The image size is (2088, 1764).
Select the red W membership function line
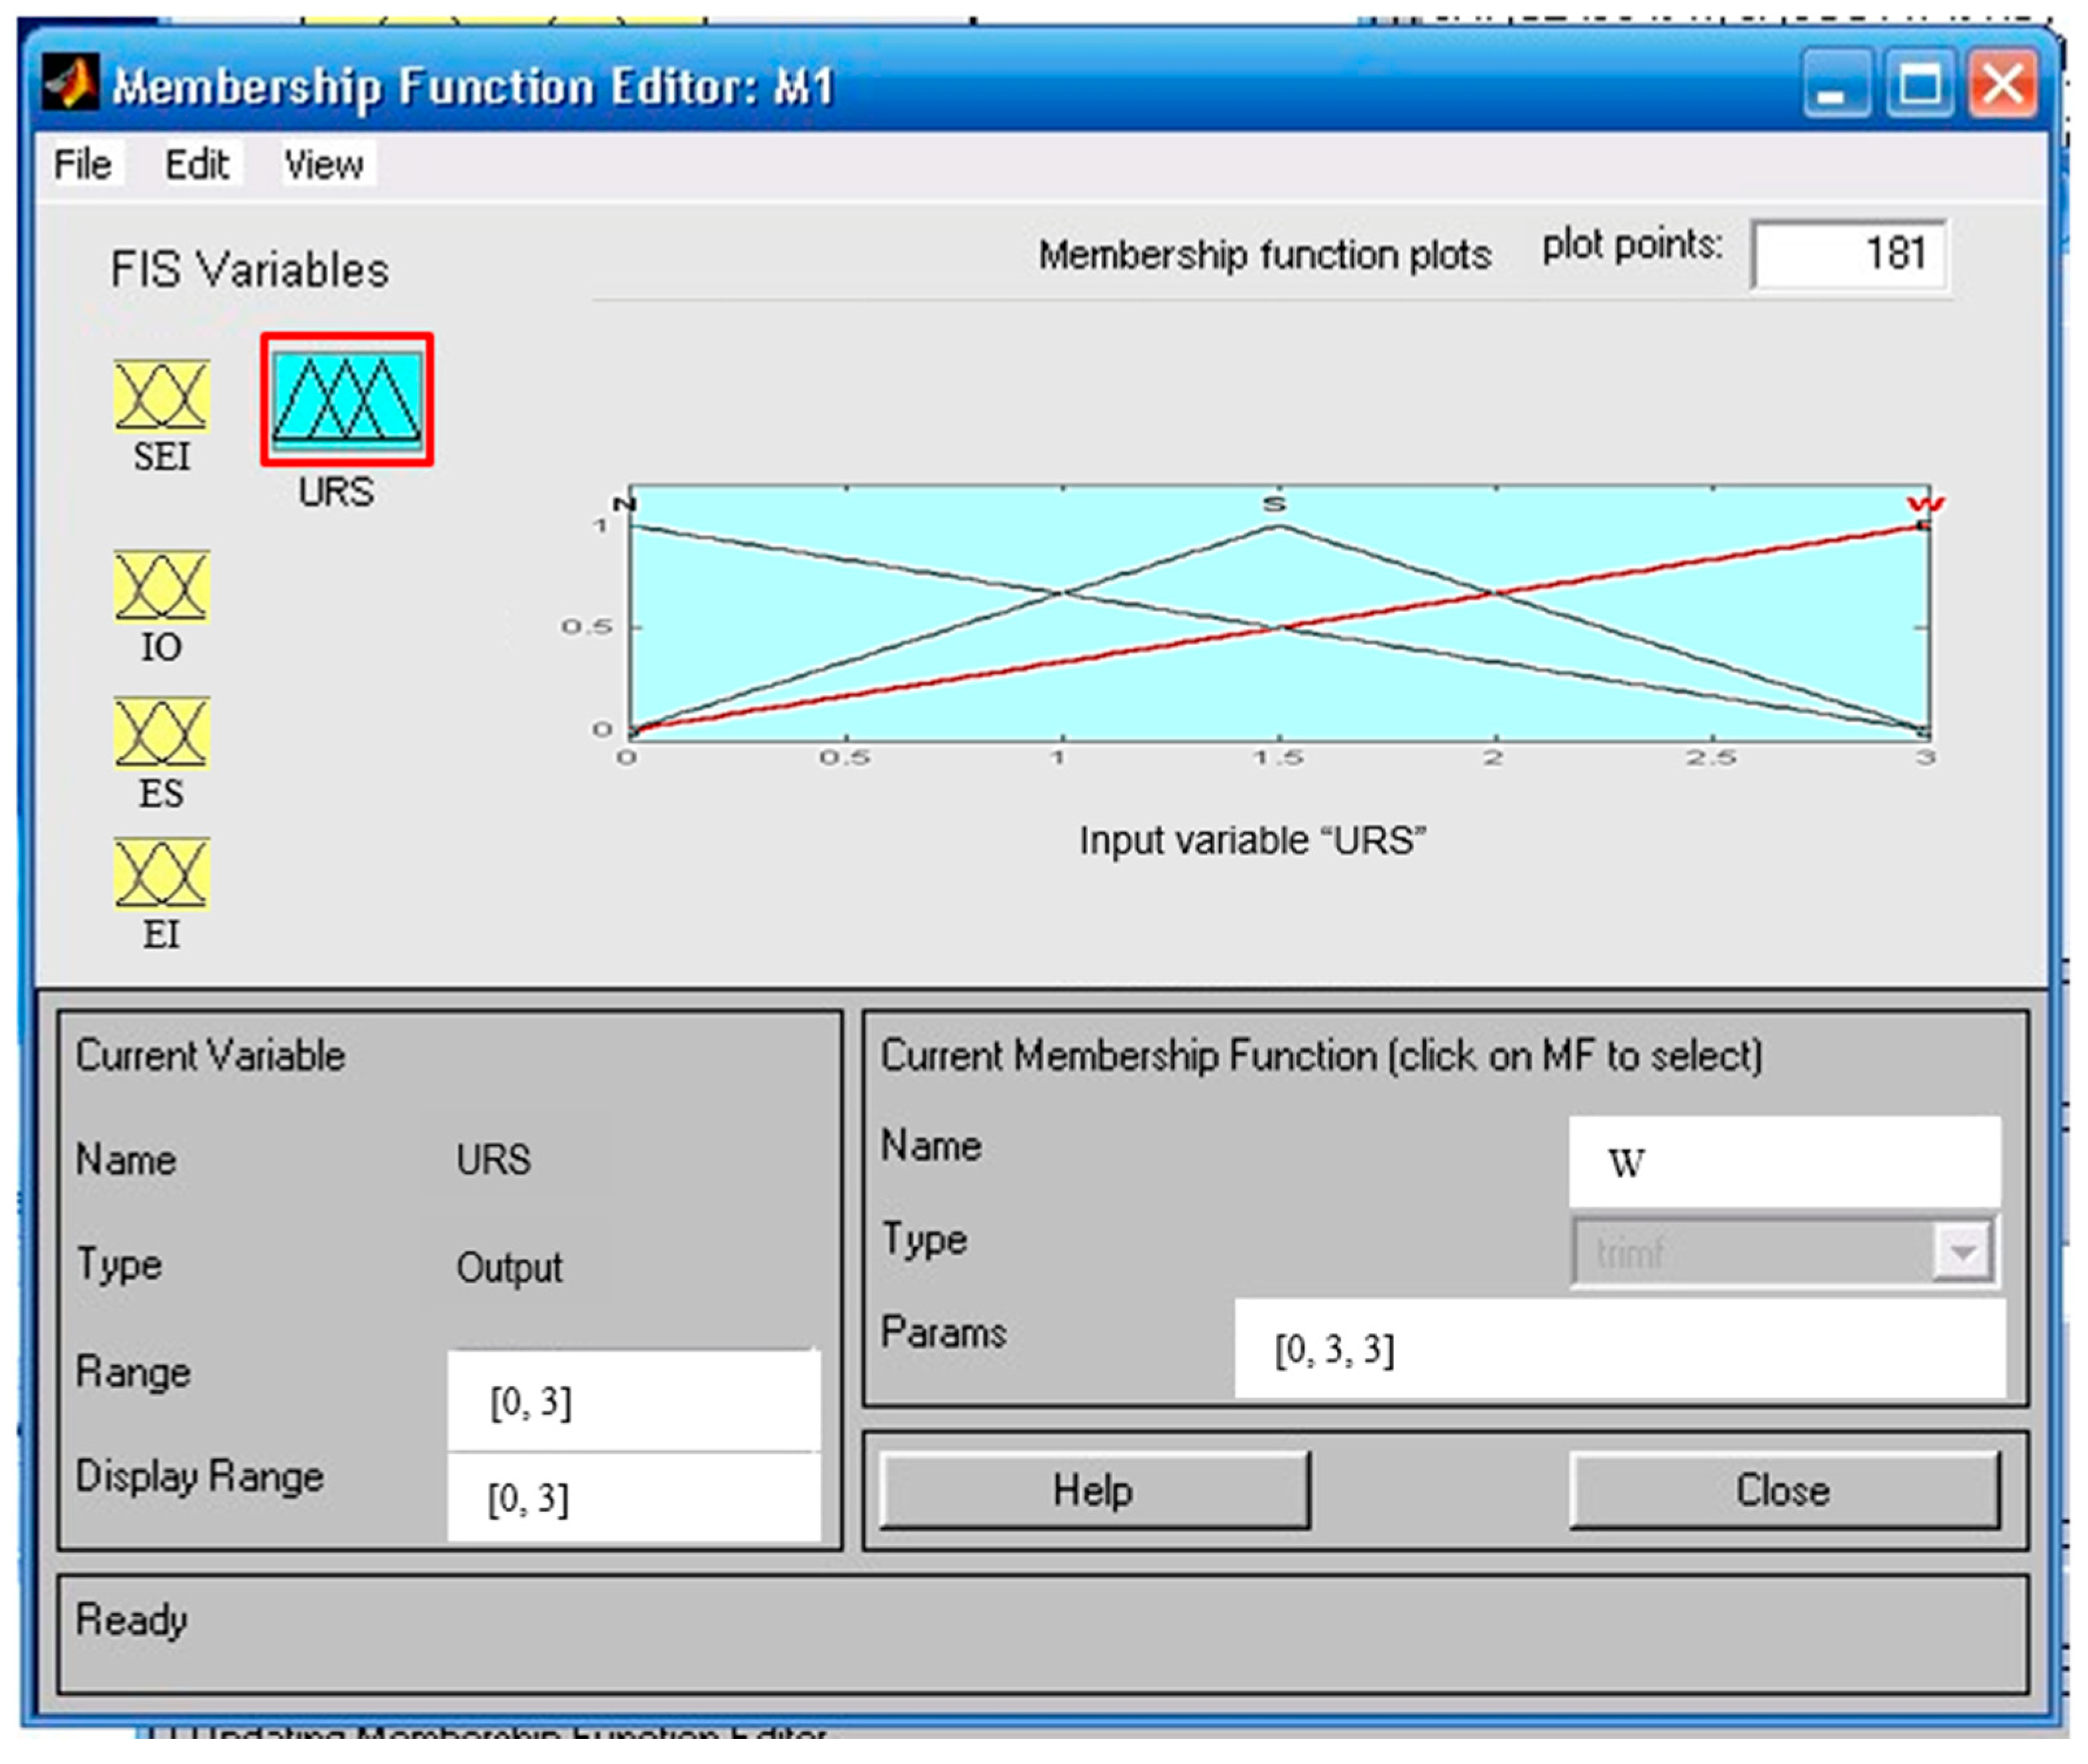1710,560
